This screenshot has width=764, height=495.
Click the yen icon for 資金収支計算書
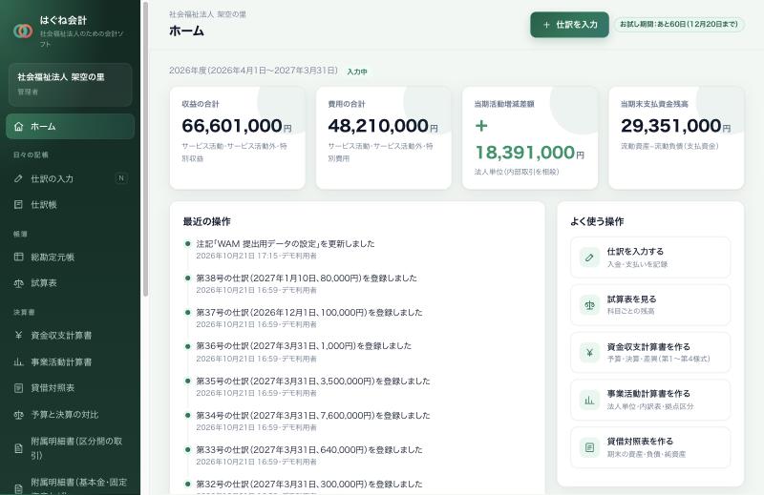click(18, 335)
